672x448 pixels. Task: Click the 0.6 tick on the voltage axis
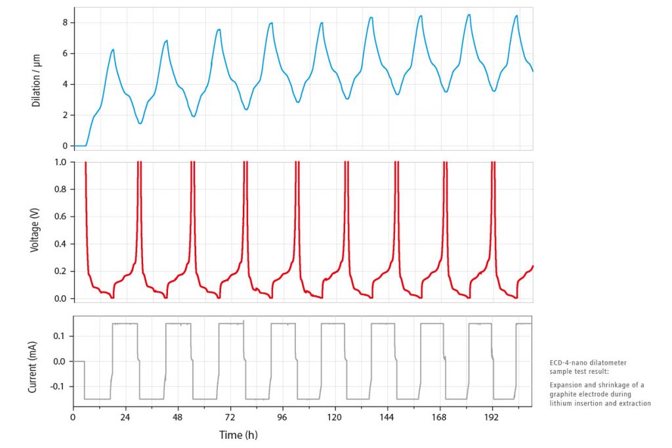pyautogui.click(x=60, y=216)
